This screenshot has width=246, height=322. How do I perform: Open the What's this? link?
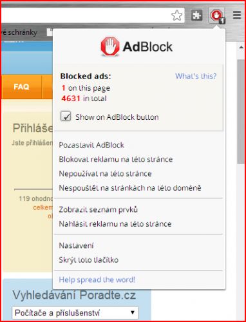click(196, 76)
